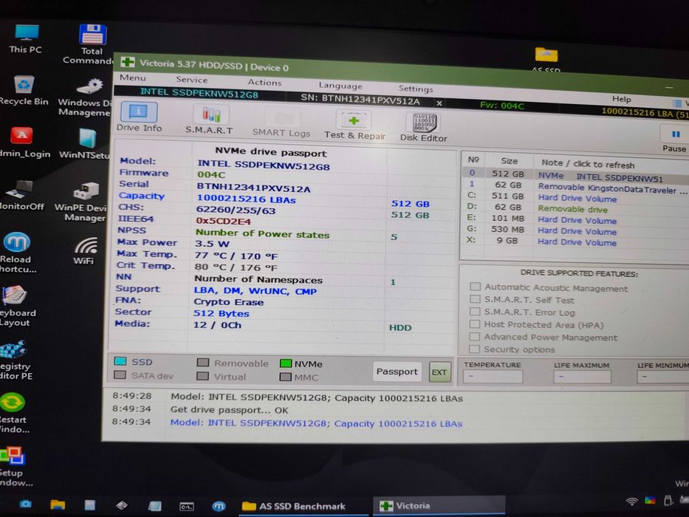Toggle Automatic Acoustic Management checkbox
Screen dimensions: 689x517
pyautogui.click(x=475, y=287)
